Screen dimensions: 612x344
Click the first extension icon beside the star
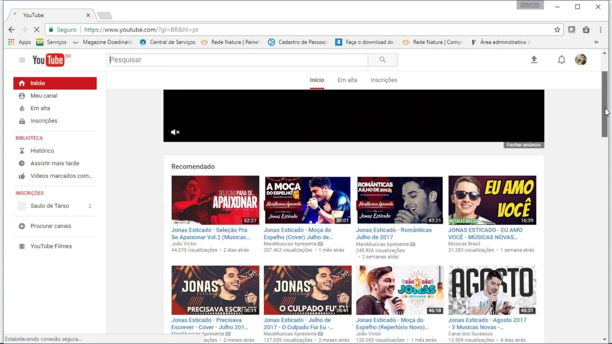tap(571, 30)
